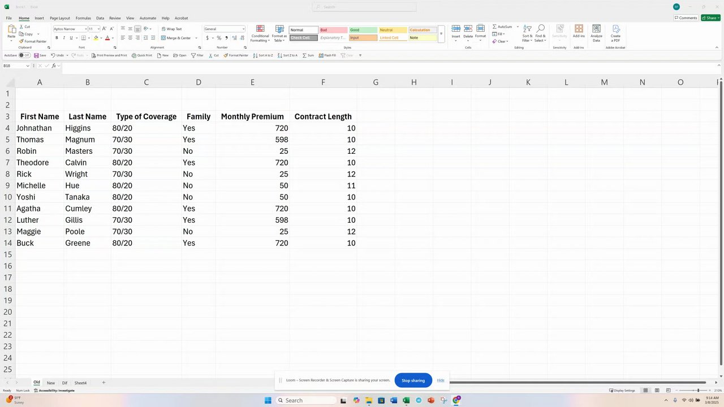This screenshot has width=724, height=407.
Task: Add a new sheet with plus button
Action: [104, 383]
